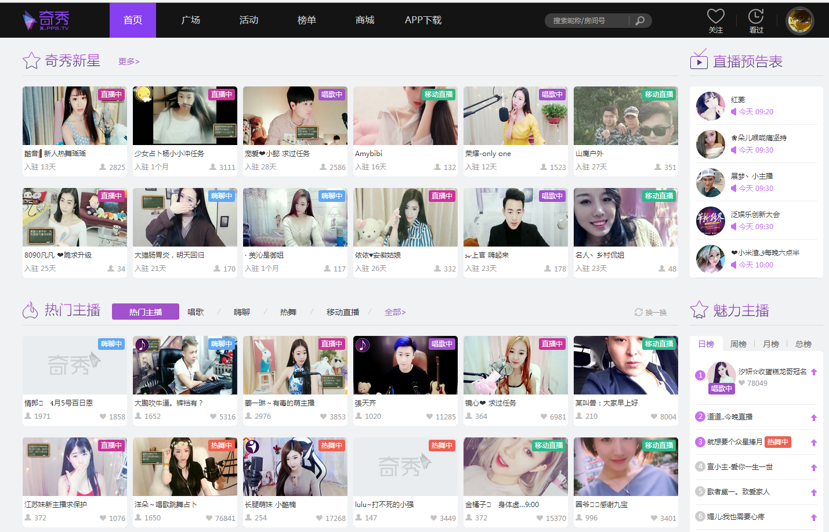Open the 金橘子 身体虚 stream thumbnail
This screenshot has height=532, width=829.
(516, 467)
